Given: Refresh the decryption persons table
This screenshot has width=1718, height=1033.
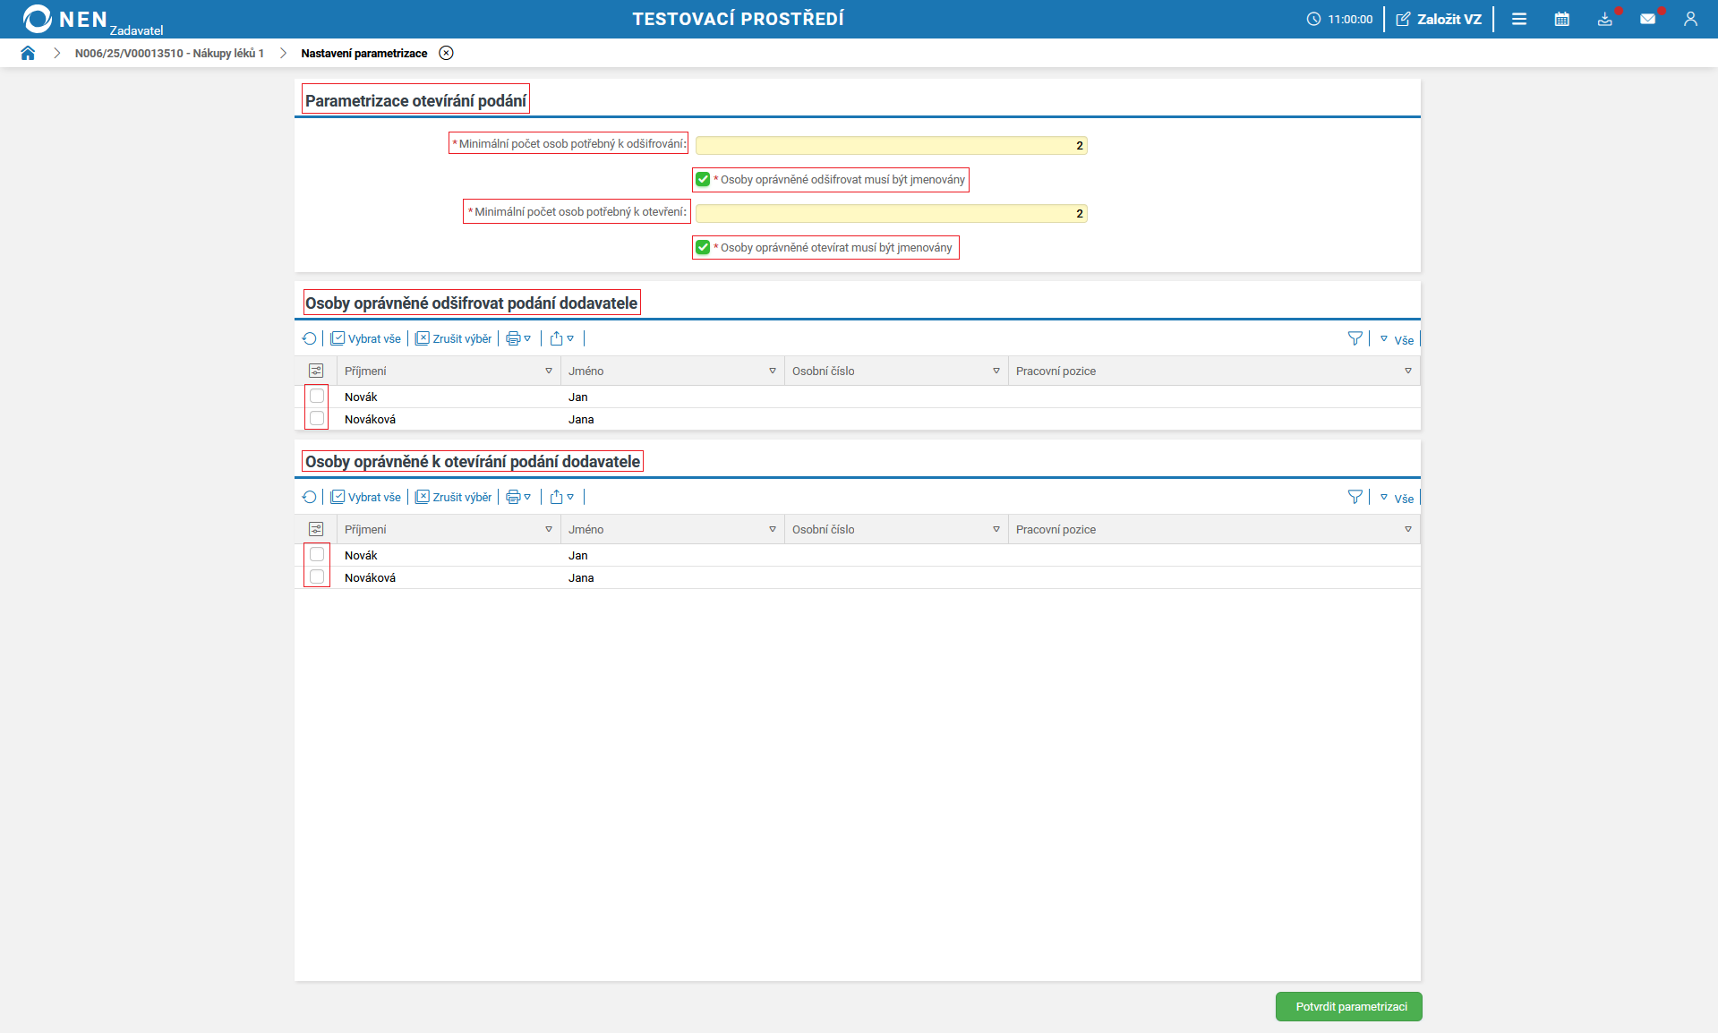Looking at the screenshot, I should tap(309, 338).
